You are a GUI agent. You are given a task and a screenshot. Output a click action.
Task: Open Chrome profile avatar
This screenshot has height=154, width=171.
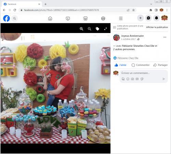point(161,10)
